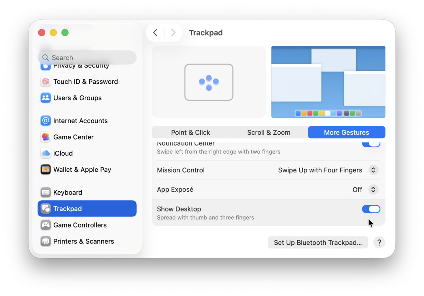Click the Mission Control label

click(x=181, y=170)
